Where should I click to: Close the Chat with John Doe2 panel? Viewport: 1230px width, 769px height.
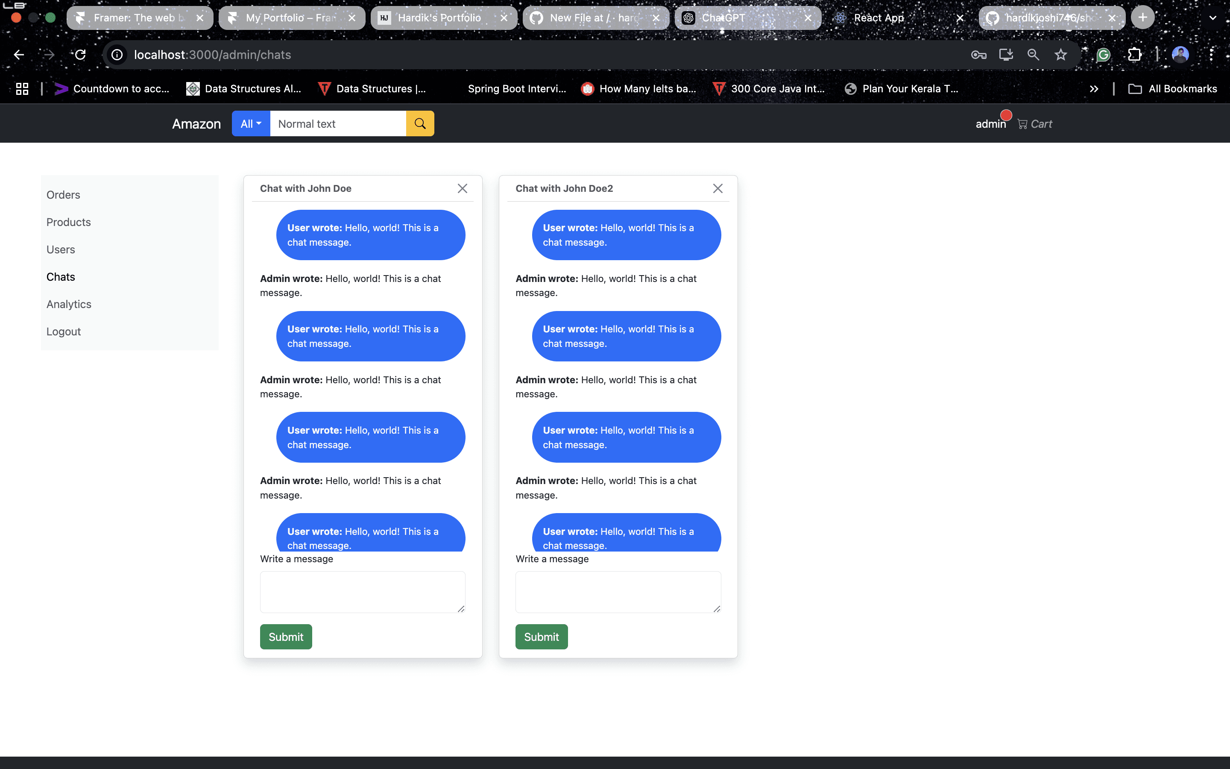(717, 189)
